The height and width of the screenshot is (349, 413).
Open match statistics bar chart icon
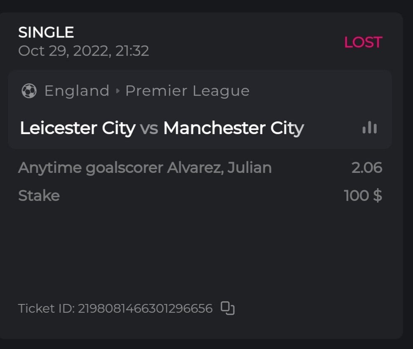369,128
